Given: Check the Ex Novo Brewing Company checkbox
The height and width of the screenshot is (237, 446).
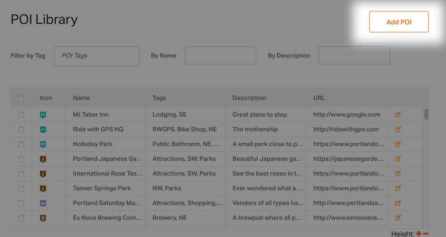Looking at the screenshot, I should tap(21, 218).
